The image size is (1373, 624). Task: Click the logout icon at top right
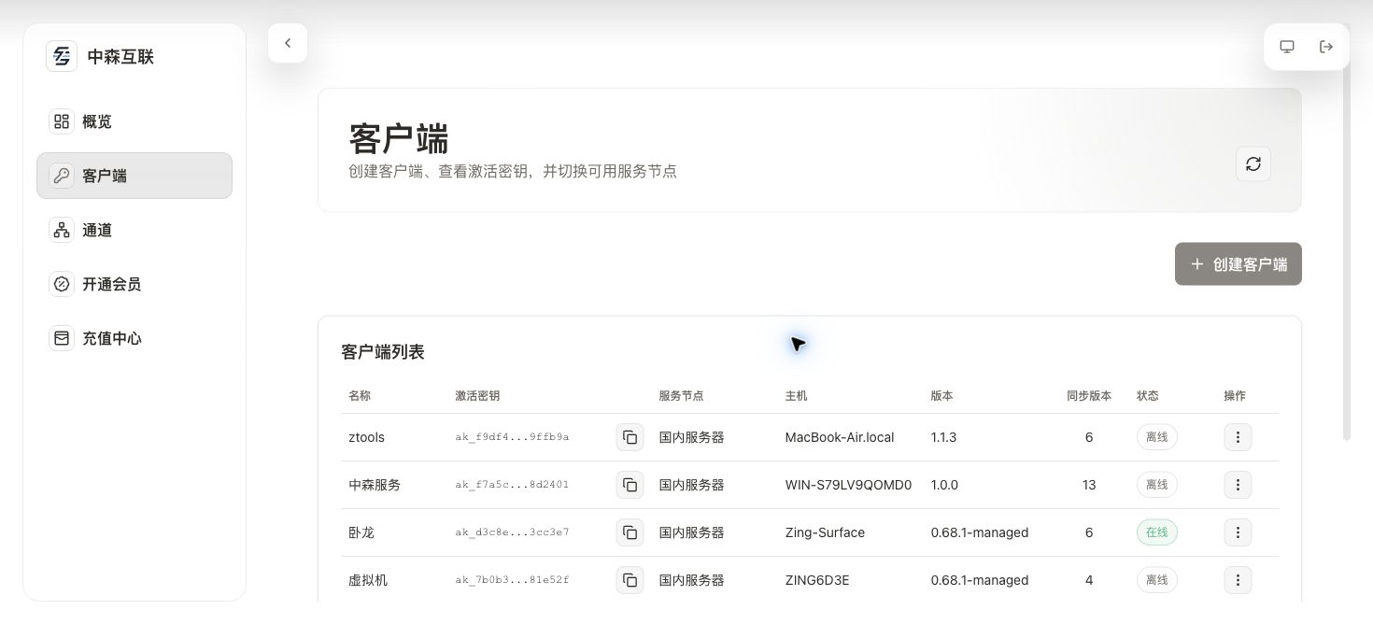1326,47
